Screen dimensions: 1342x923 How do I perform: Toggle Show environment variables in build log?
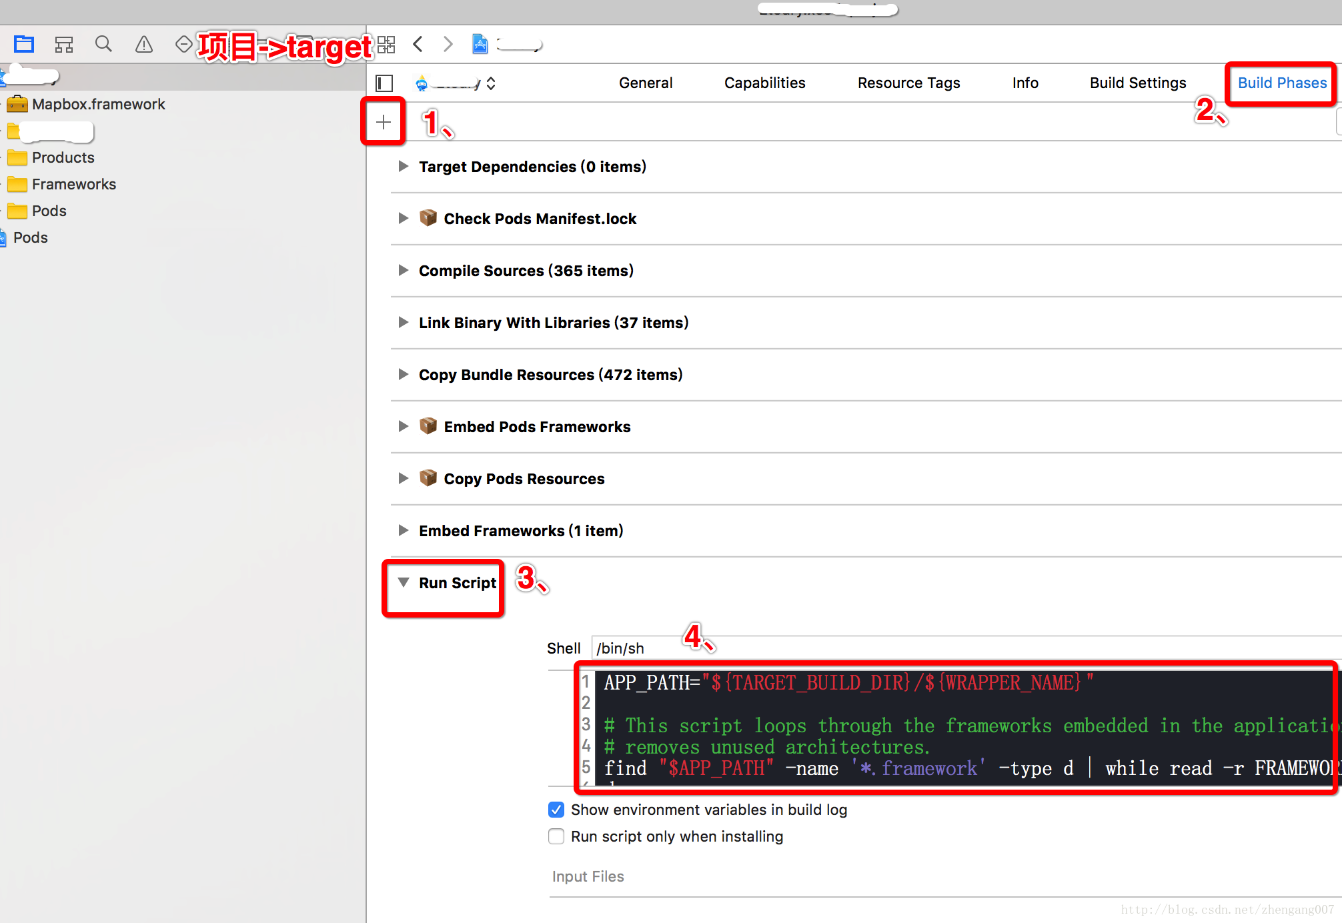pos(554,810)
